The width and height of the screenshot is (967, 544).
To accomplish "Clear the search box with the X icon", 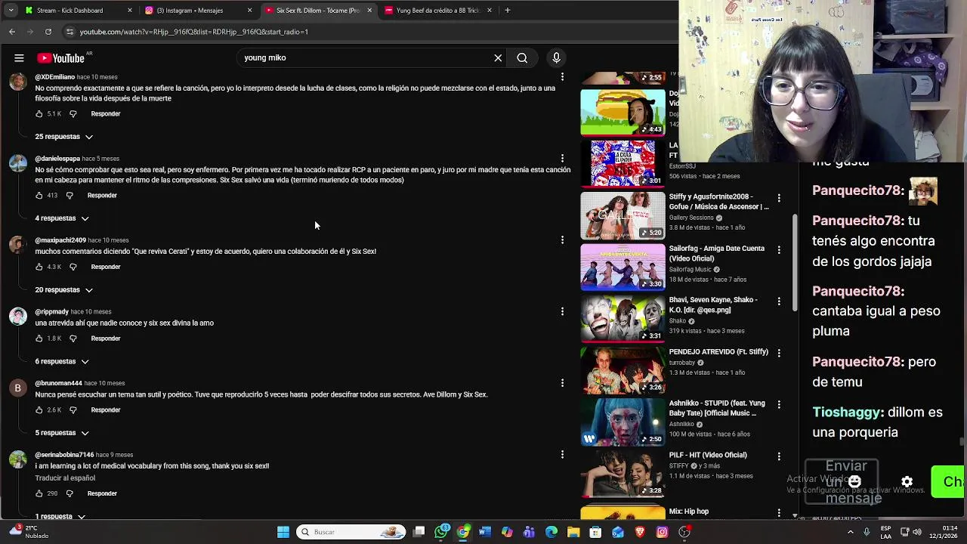I will tap(498, 58).
